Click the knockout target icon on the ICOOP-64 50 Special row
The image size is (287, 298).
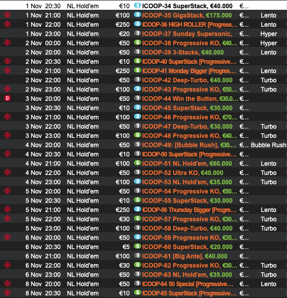[7, 284]
